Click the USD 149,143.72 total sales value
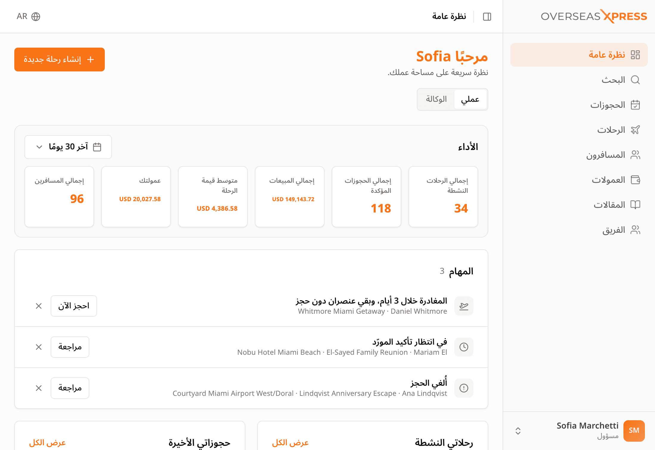Viewport: 655px width, 450px height. click(x=293, y=199)
